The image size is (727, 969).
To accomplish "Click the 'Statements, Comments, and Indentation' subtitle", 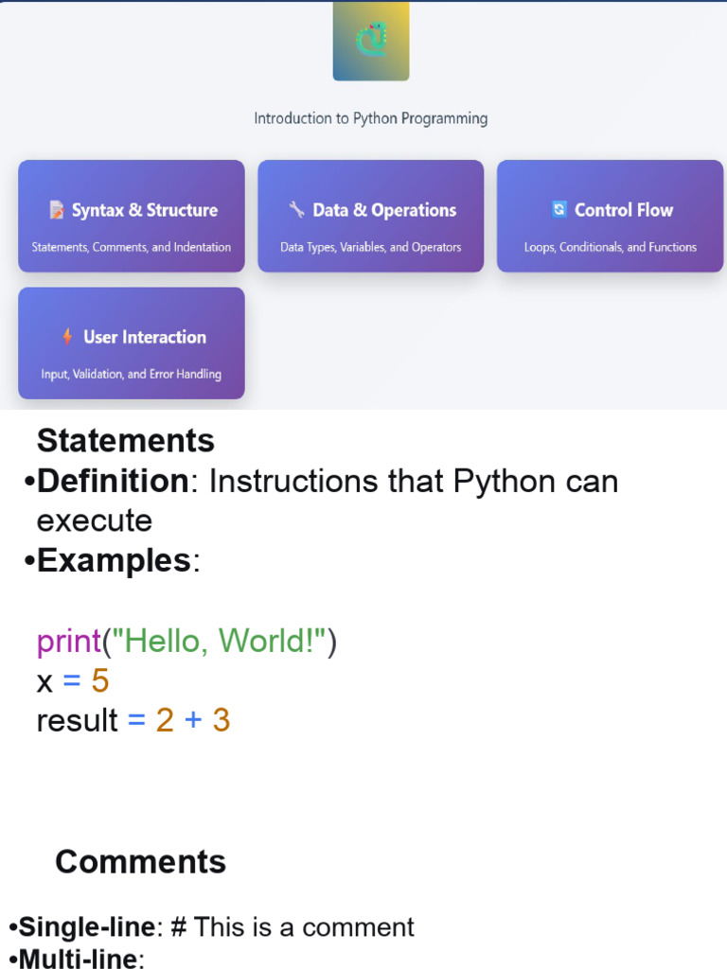I will pyautogui.click(x=132, y=247).
